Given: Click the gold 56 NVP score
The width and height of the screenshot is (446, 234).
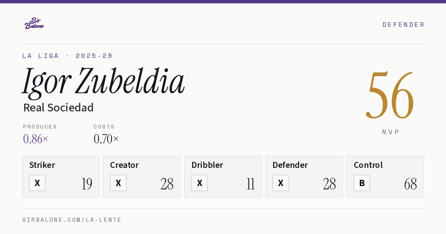Looking at the screenshot, I should pos(390,95).
